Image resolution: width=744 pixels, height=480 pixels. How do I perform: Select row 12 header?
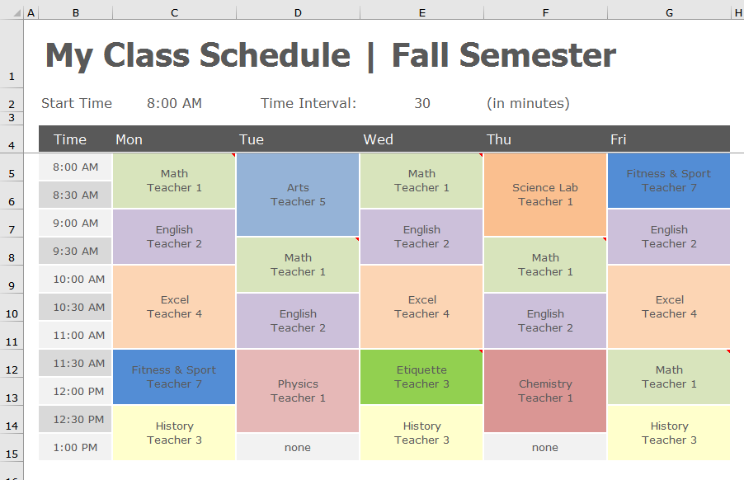[12, 364]
